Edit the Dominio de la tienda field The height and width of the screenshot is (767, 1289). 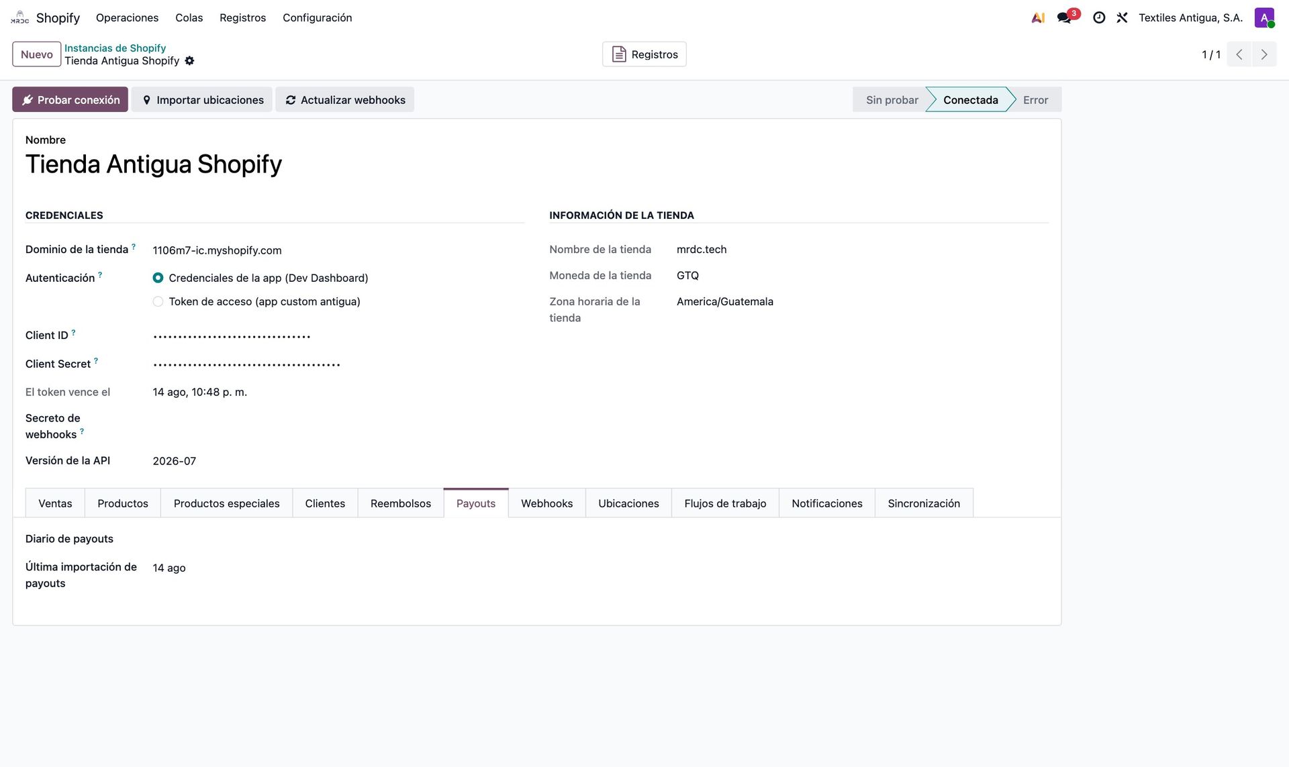coord(338,250)
